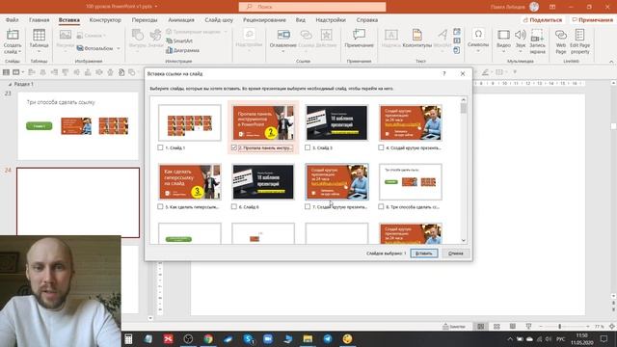The image size is (617, 347).
Task: Open the Справка tab
Action: 366,19
